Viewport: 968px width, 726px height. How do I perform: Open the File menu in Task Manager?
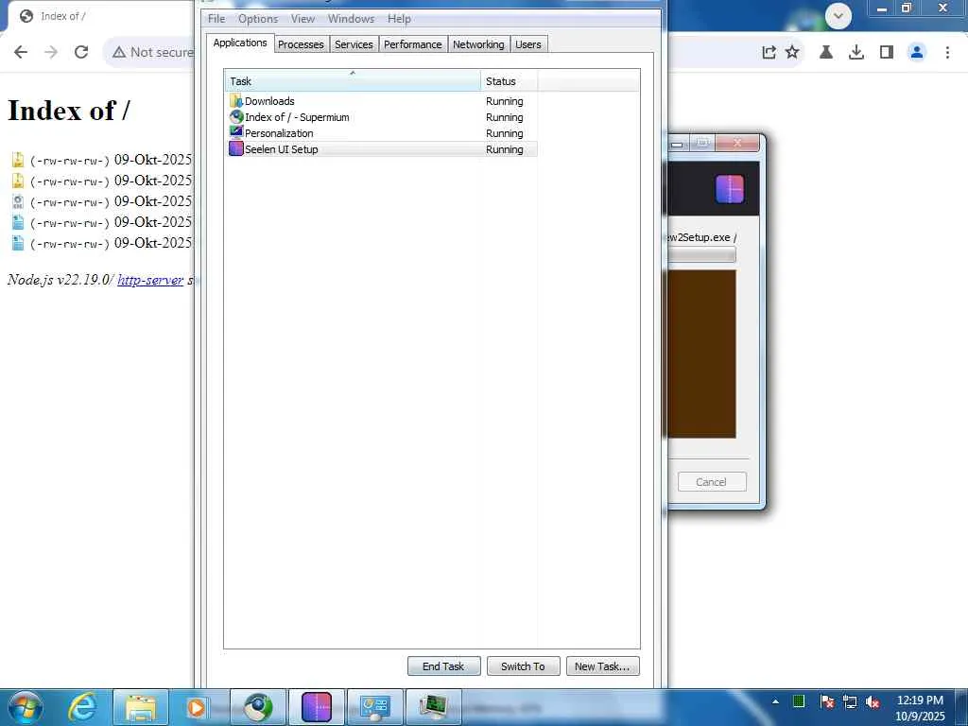tap(216, 19)
